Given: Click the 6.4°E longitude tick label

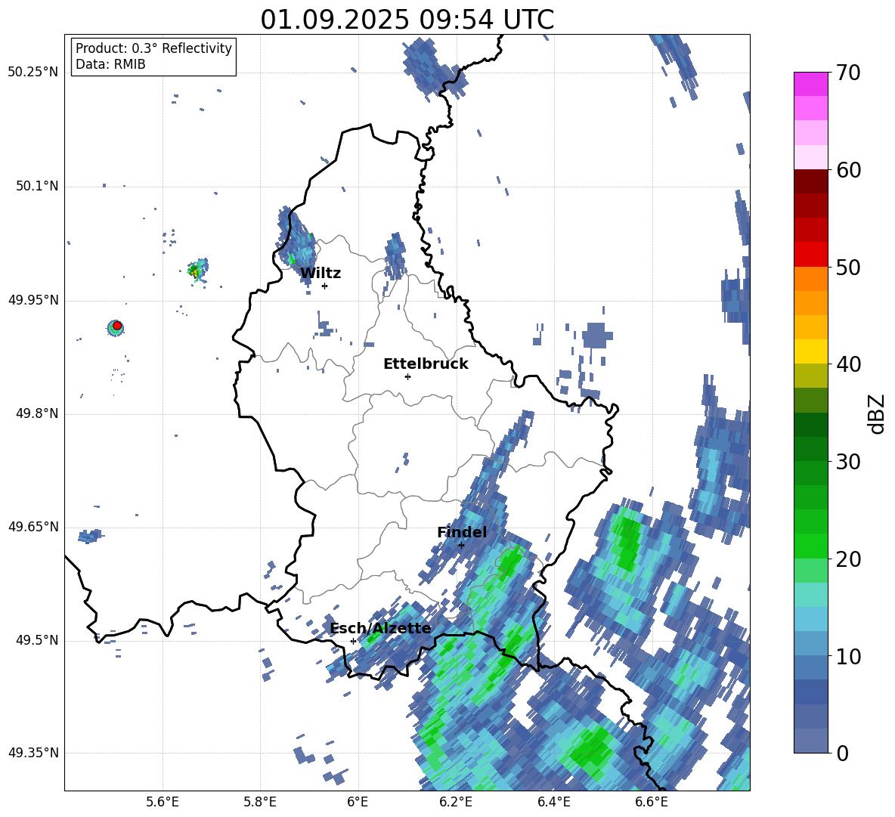Looking at the screenshot, I should click(553, 802).
